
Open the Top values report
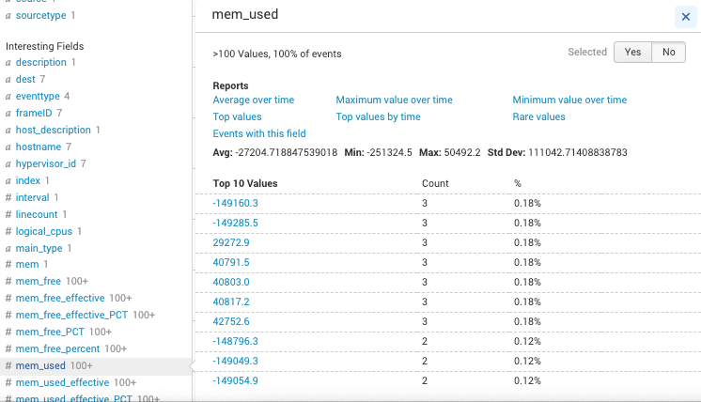pos(237,116)
